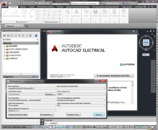Select the Полилиния (polyline) tool
Screen dimensions: 158x130
pyautogui.click(x=15, y=13)
